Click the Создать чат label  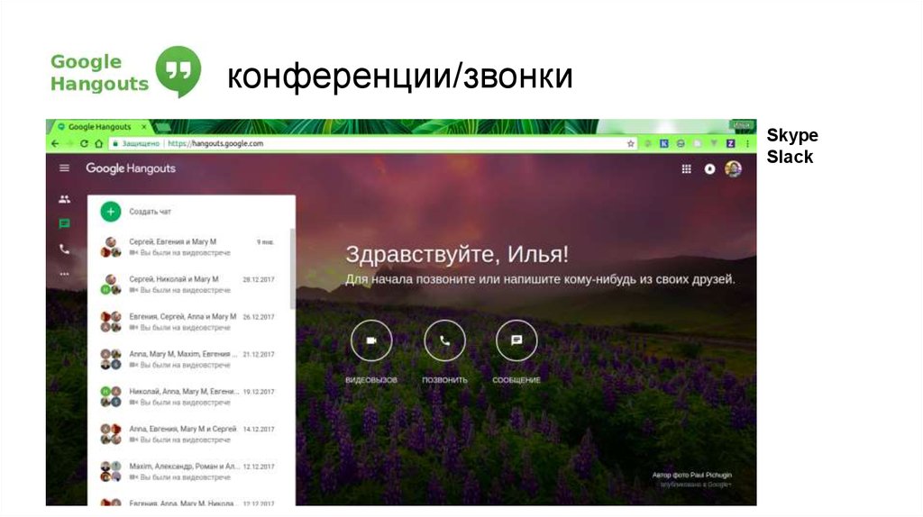coord(151,212)
